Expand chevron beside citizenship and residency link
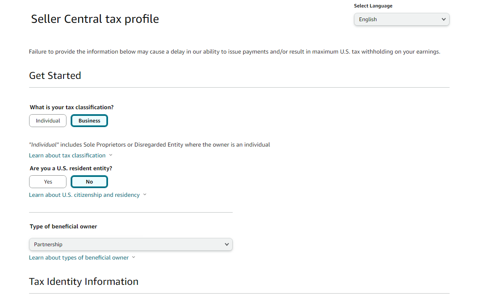Viewport: 477px width, 299px height. [x=145, y=195]
